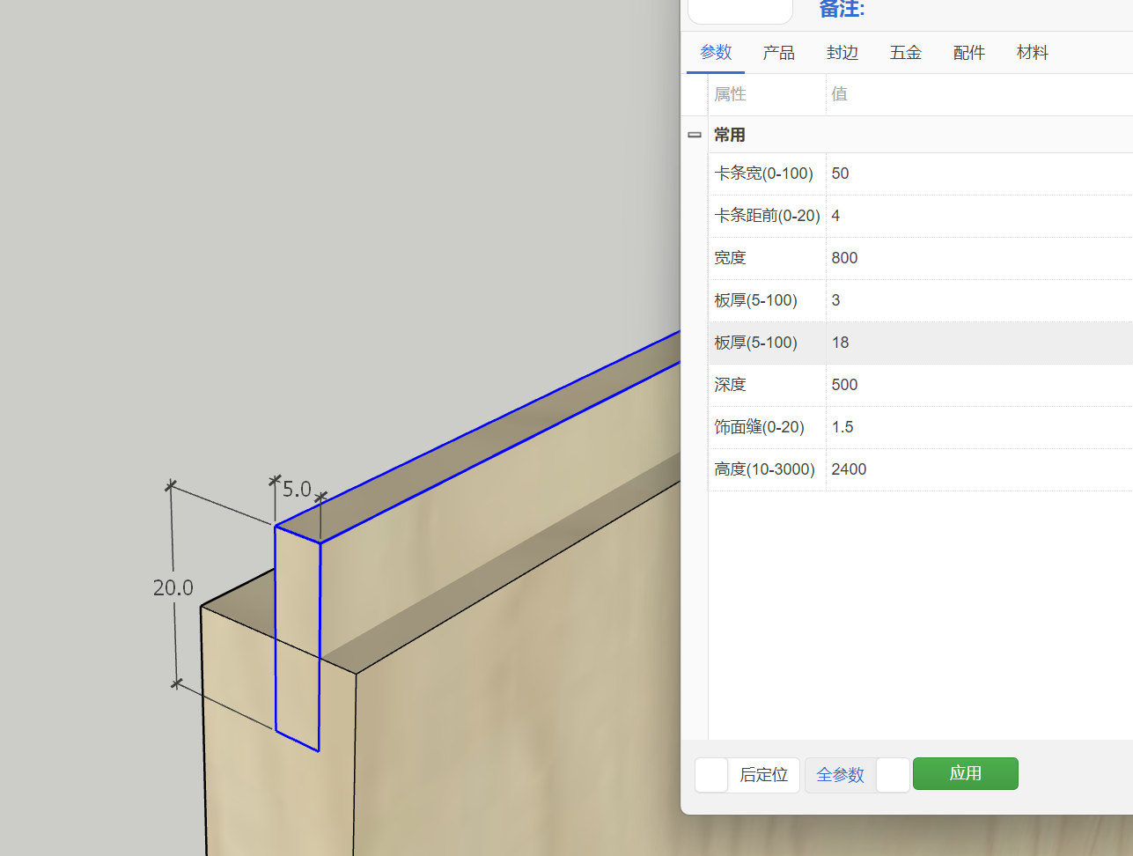Open the 配件 tab
Image resolution: width=1133 pixels, height=856 pixels.
point(969,52)
